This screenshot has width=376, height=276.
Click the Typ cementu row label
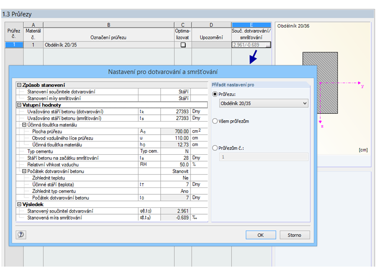pos(40,151)
